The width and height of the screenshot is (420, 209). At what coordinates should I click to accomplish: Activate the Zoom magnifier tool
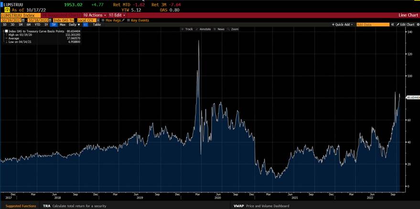click(x=233, y=29)
